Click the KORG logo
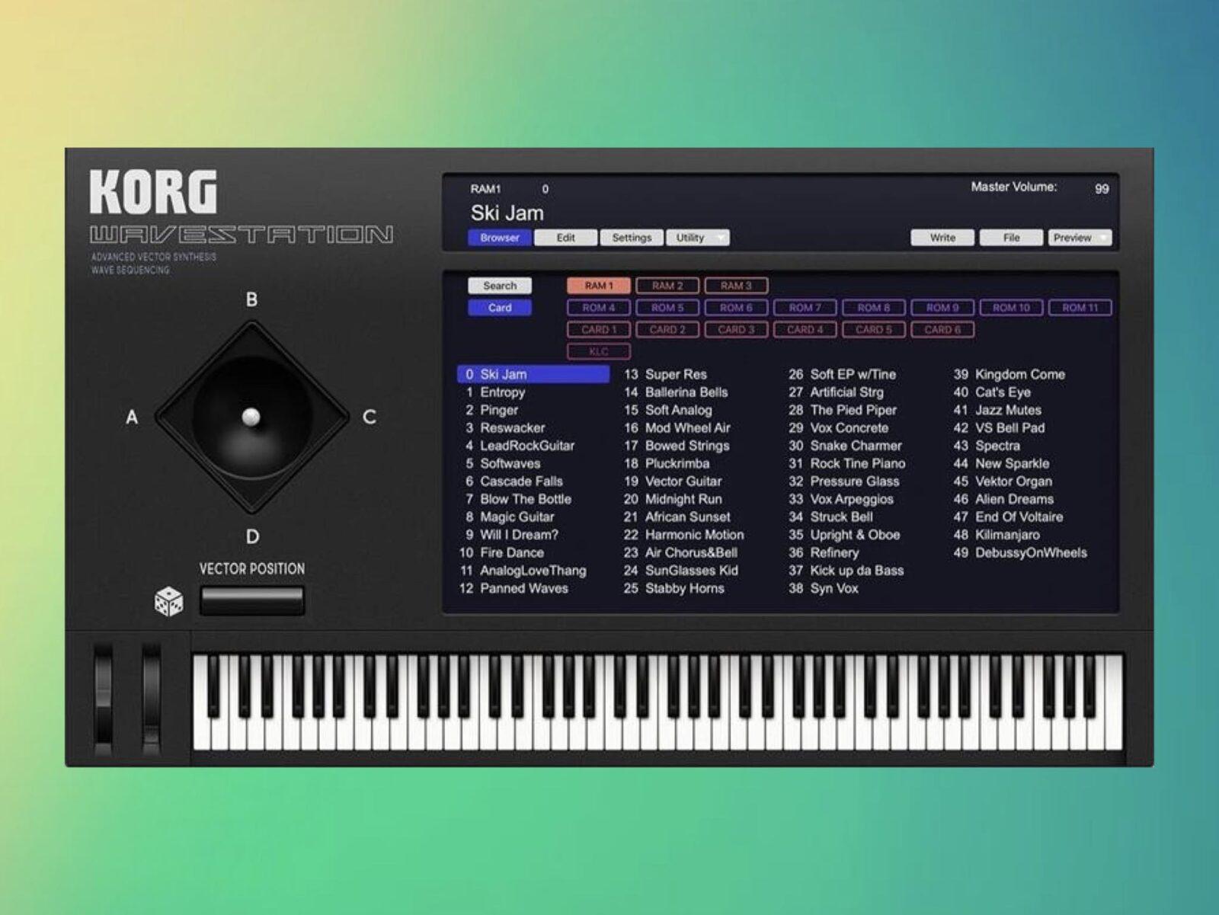1219x915 pixels. [x=155, y=190]
